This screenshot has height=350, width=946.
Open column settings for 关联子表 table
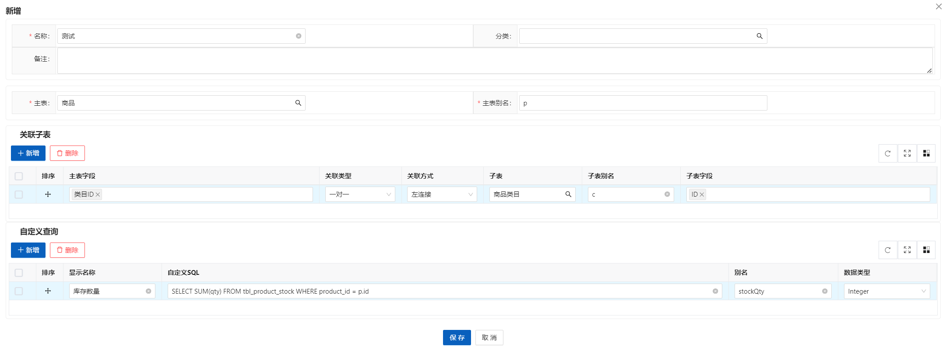pyautogui.click(x=926, y=153)
